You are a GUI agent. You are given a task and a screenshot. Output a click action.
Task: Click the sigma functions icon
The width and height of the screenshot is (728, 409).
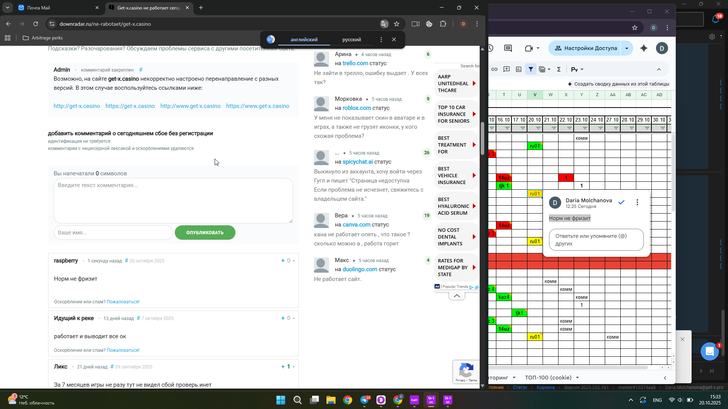559,69
